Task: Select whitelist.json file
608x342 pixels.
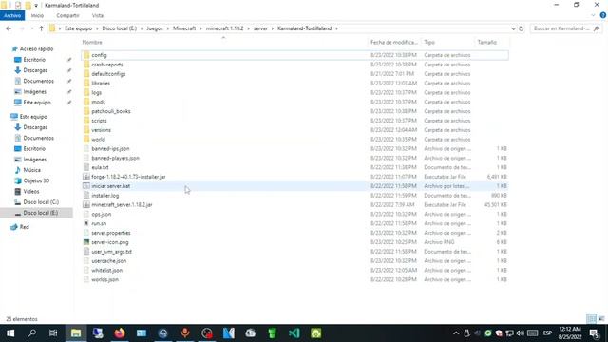Action: [x=107, y=270]
